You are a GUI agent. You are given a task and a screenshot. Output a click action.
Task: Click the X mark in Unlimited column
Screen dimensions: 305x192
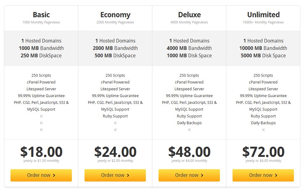point(263,130)
